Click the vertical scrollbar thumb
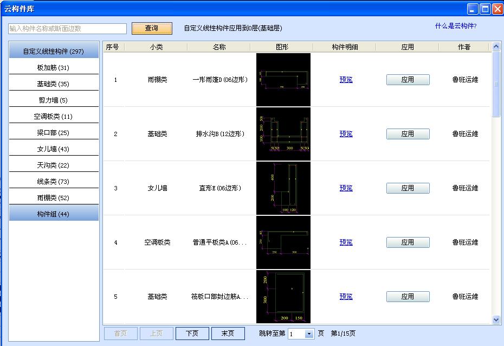Image resolution: width=504 pixels, height=346 pixels. pos(496,84)
